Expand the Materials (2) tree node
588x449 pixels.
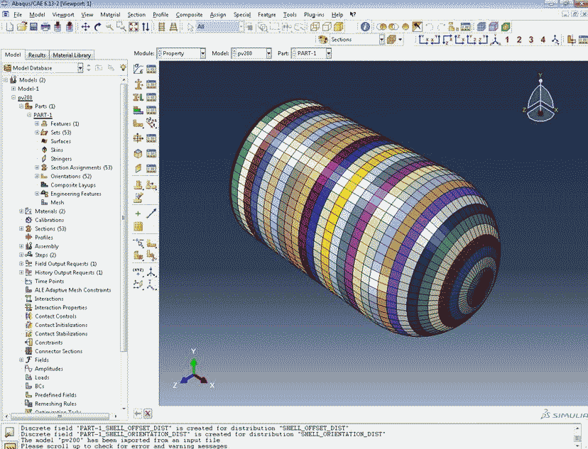tap(21, 211)
